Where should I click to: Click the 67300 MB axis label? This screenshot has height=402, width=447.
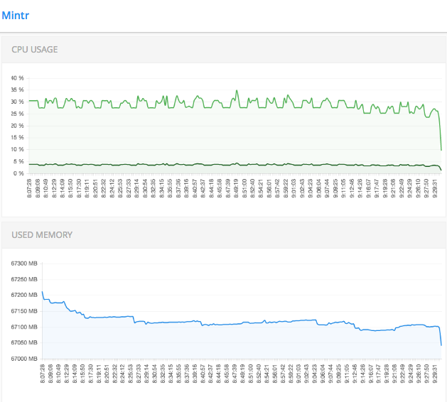23,264
